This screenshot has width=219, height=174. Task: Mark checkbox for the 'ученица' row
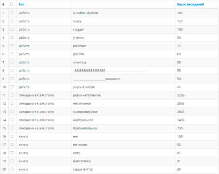pyautogui.click(x=12, y=62)
